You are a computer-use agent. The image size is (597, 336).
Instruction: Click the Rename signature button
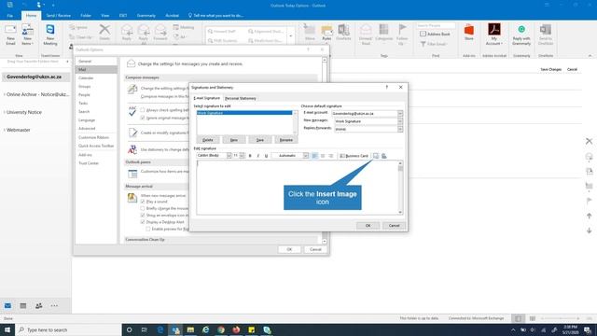tap(286, 140)
